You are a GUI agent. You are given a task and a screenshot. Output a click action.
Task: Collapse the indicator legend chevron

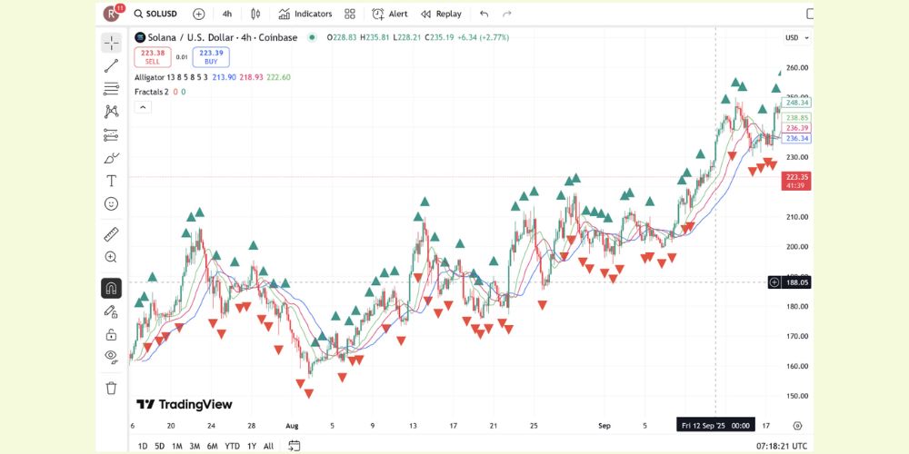click(143, 107)
